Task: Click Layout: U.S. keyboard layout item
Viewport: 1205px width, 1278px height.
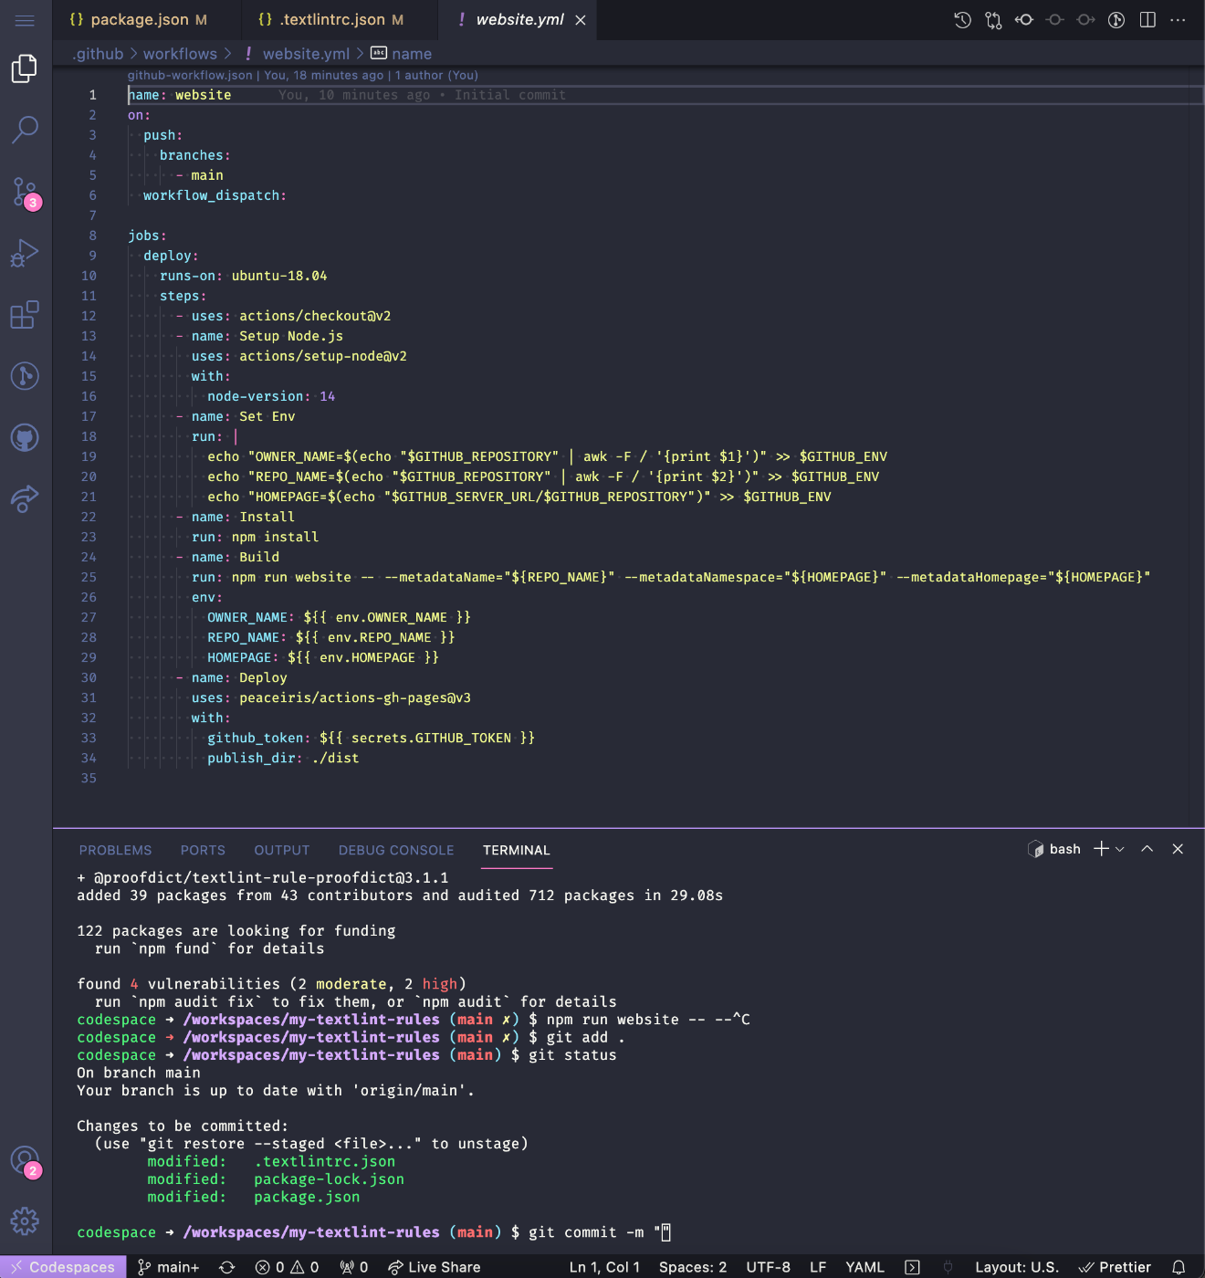Action: coord(1017,1267)
